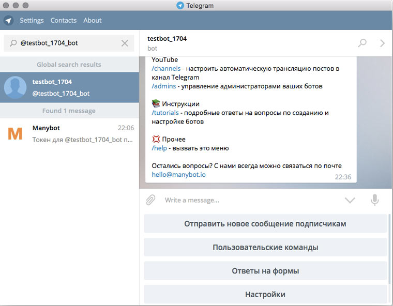Record a voice message with the microphone
The width and height of the screenshot is (393, 306).
375,200
